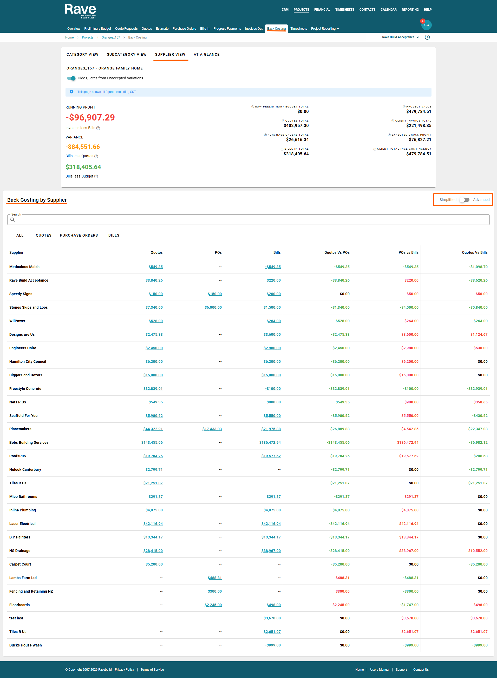The height and width of the screenshot is (679, 497).
Task: Open the Financial menu
Action: click(322, 10)
